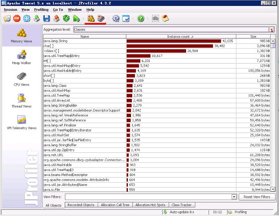Open the Heap Walker view
279x216 pixels.
(21, 57)
